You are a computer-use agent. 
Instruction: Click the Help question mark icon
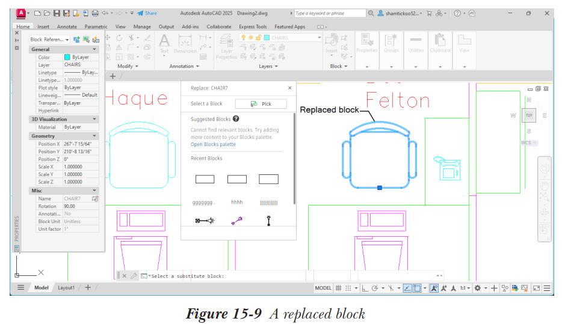(457, 13)
